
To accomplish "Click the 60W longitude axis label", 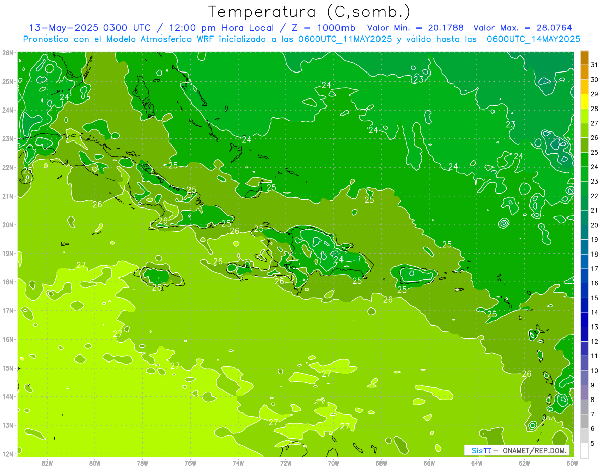I will coord(572,463).
